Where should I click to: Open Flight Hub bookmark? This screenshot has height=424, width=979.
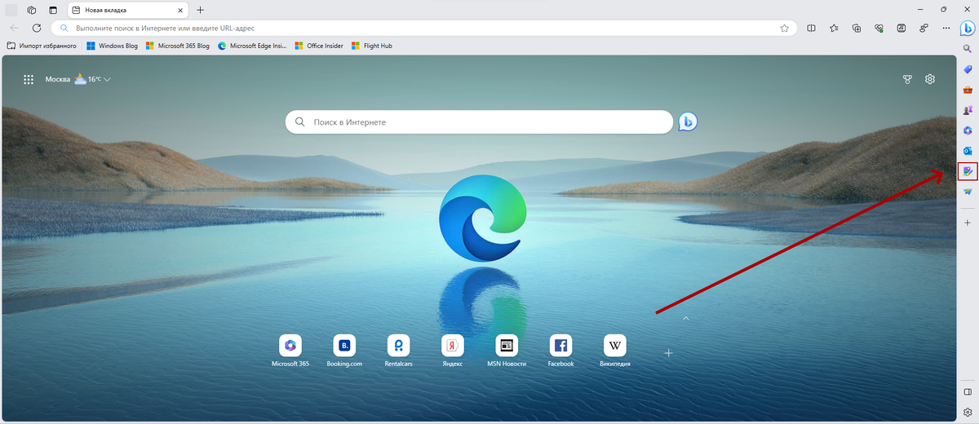(x=371, y=46)
